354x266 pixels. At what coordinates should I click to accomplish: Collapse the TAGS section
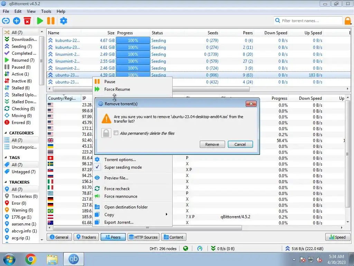point(6,158)
